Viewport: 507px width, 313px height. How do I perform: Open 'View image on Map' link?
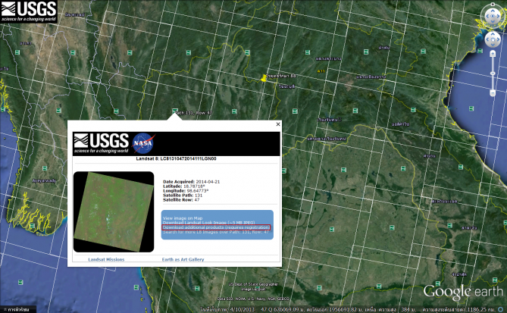tap(183, 218)
